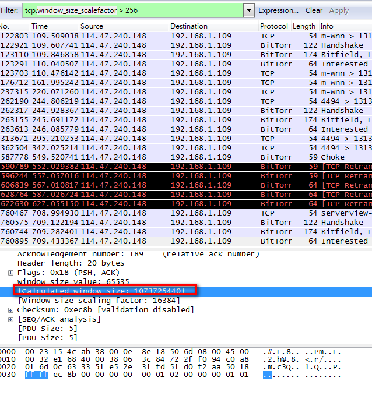Select retransmission packet 628764
The width and height of the screenshot is (372, 395).
point(186,195)
